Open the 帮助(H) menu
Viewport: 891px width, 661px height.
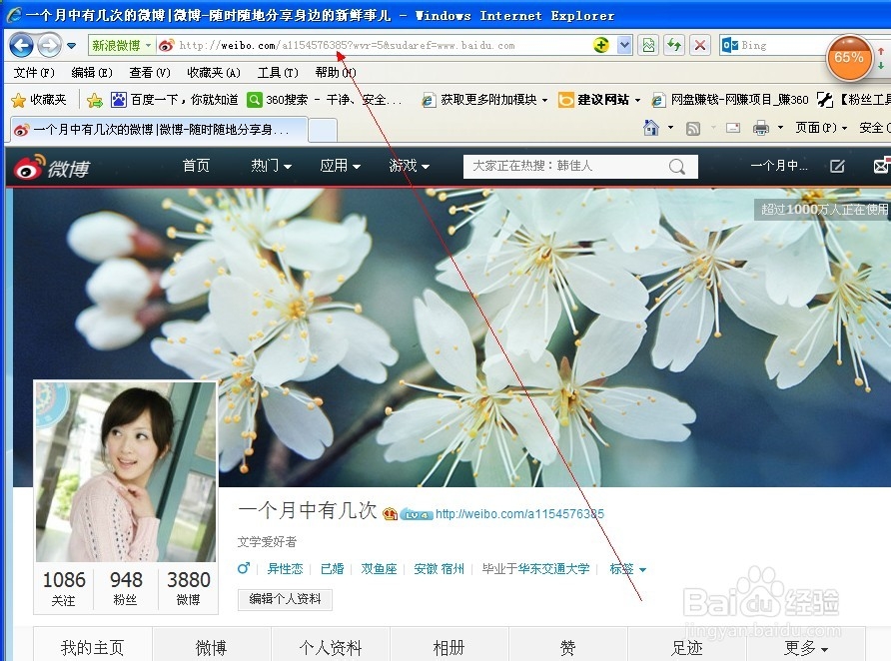[x=336, y=72]
